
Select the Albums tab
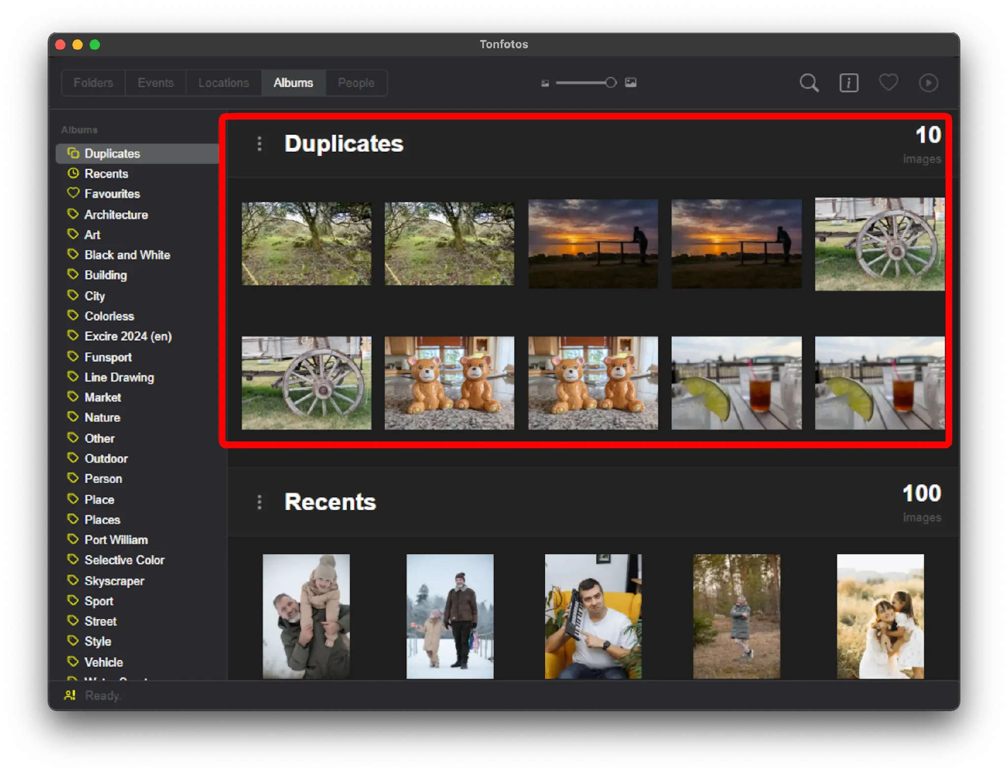[x=293, y=83]
